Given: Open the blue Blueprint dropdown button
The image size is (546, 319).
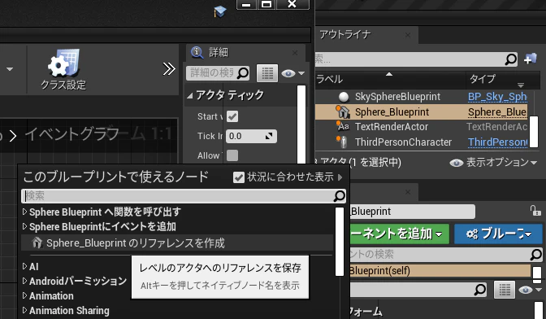Looking at the screenshot, I should [x=499, y=234].
